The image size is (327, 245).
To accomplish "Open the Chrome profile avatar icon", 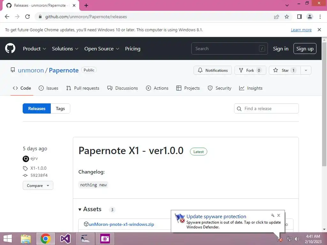I will [x=310, y=17].
